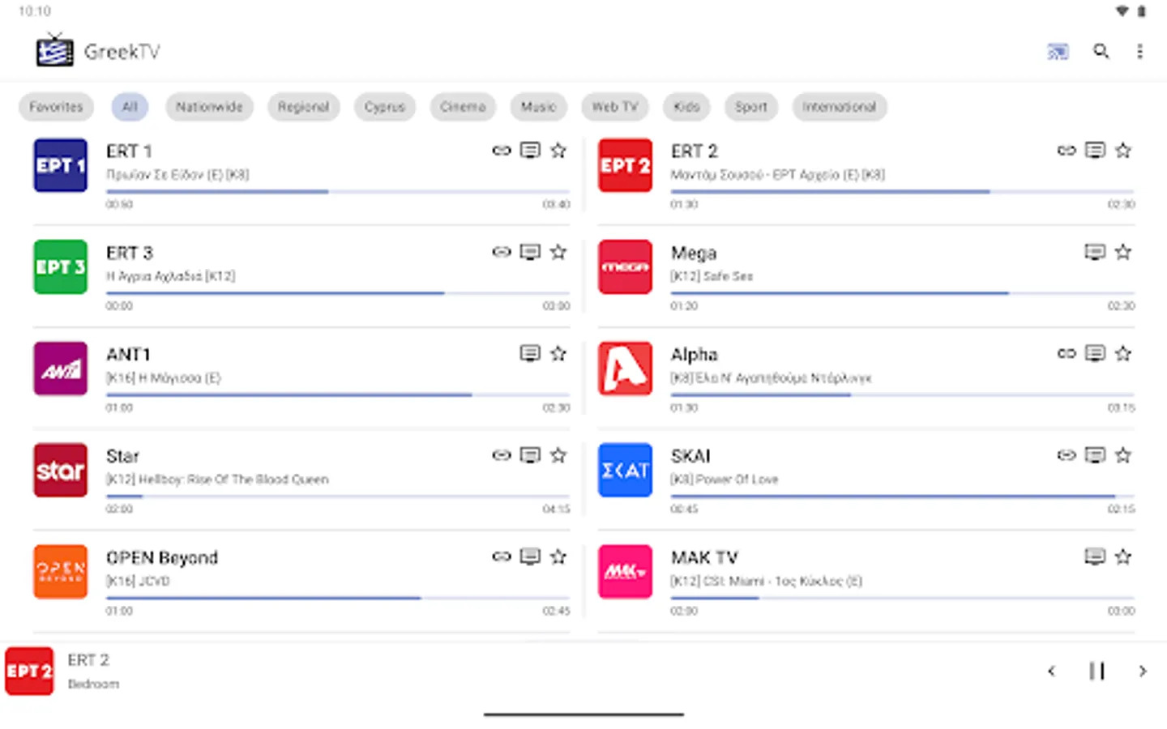
Task: Switch to the Favorites category tab
Action: pos(55,106)
